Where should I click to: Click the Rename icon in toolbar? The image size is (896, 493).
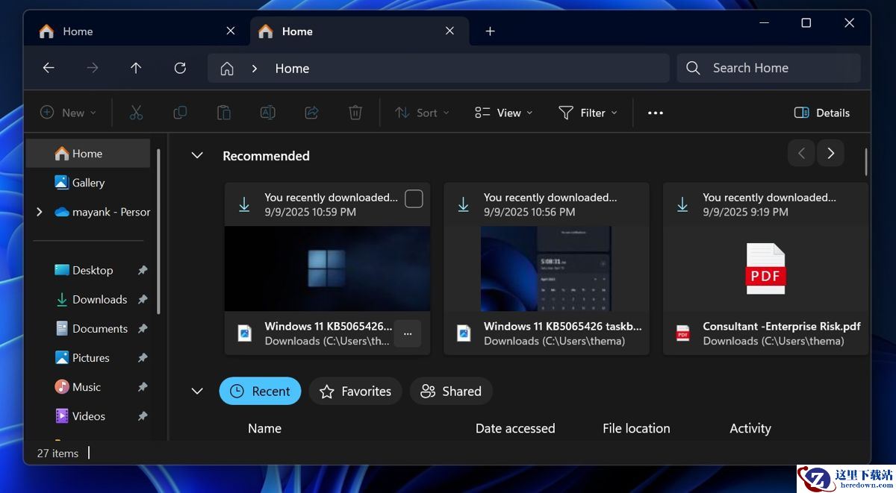[267, 113]
